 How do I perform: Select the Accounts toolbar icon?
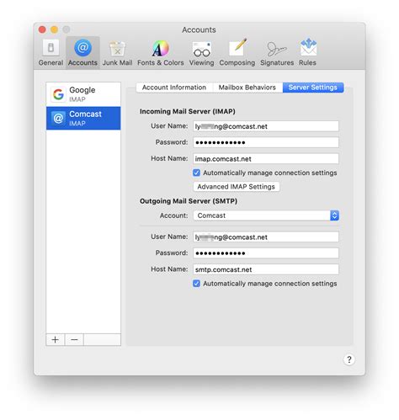(x=82, y=53)
